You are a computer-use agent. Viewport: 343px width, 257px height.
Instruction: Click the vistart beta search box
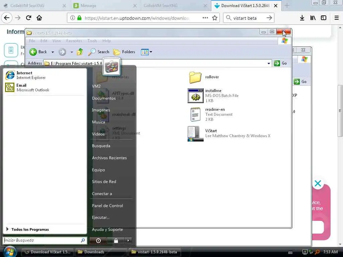coord(249,18)
